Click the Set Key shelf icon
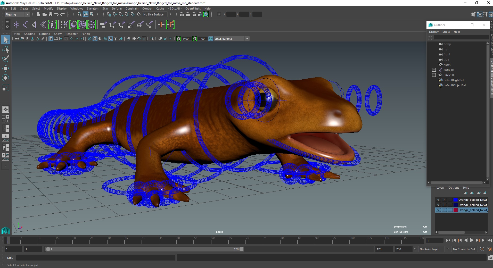This screenshot has width=493, height=268. [x=161, y=25]
